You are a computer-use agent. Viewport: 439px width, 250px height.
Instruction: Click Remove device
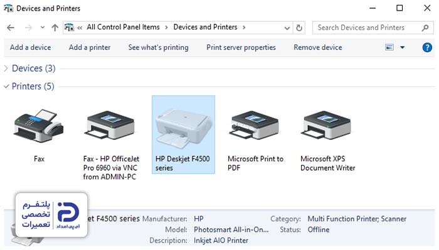tap(318, 47)
